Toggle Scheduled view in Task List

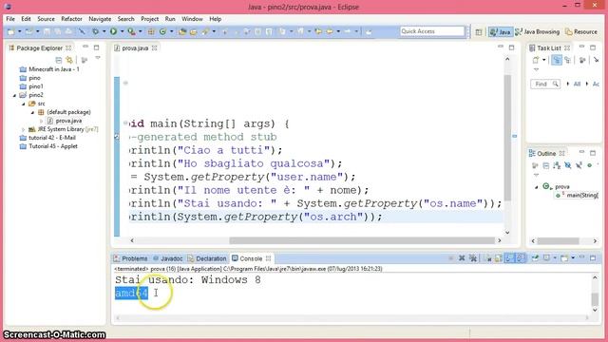(568, 60)
